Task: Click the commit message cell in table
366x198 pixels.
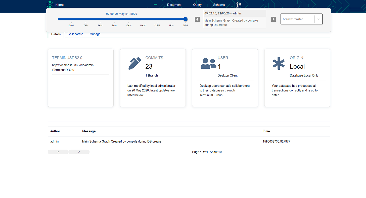Action: (x=122, y=142)
